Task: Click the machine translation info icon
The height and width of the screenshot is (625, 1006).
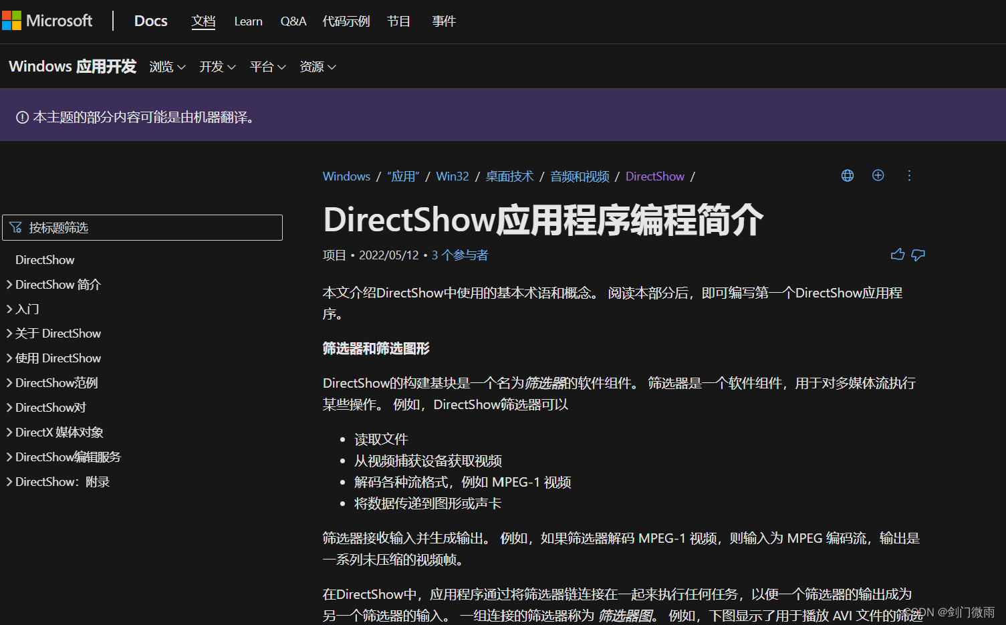Action: click(x=22, y=118)
